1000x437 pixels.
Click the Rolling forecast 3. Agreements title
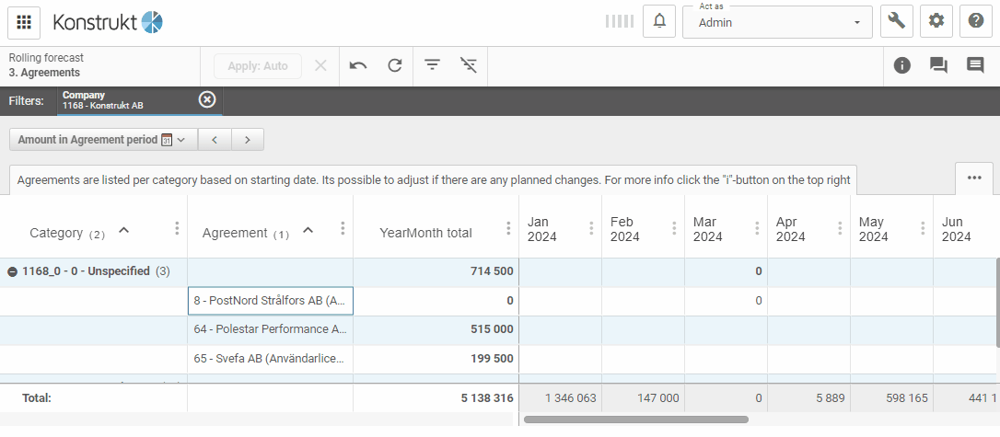(46, 65)
